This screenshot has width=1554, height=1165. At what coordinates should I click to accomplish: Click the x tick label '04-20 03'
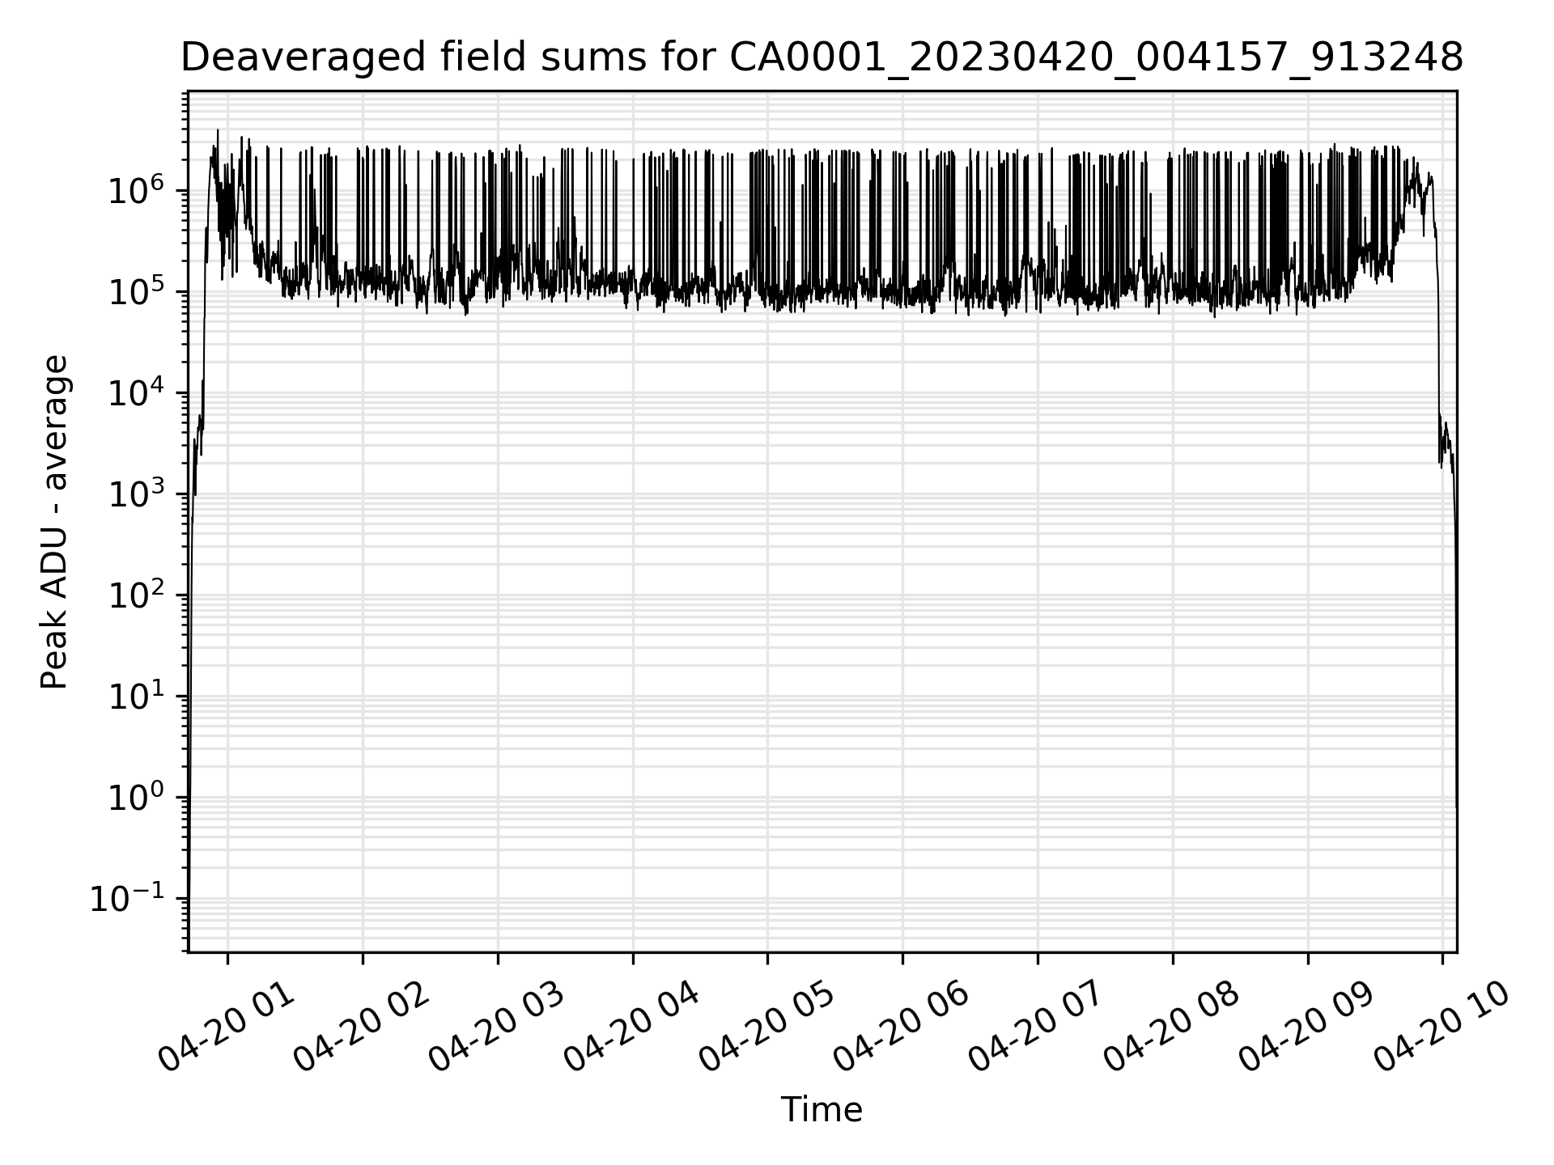coord(496,1026)
